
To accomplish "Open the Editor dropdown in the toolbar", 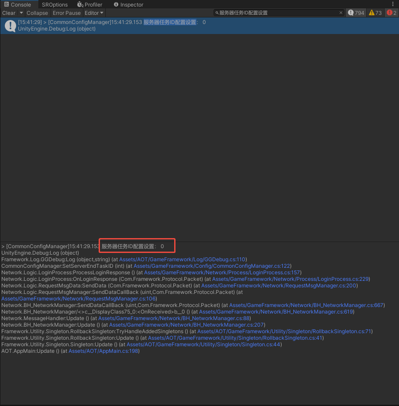I will pos(94,13).
